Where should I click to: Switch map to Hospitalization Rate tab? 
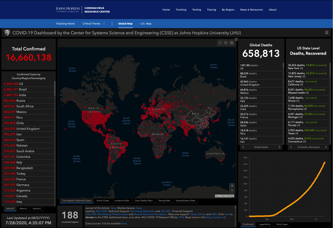point(185,201)
